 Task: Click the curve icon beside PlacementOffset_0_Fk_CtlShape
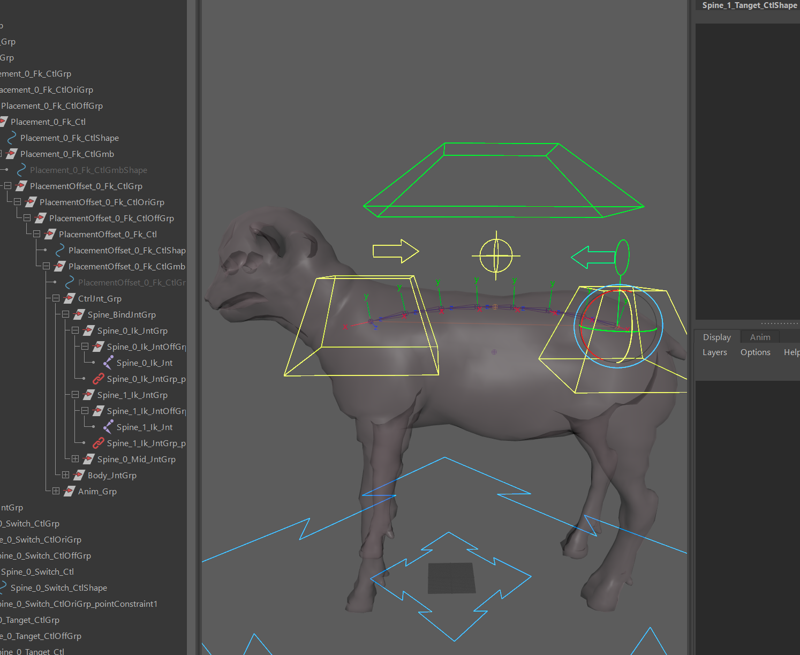pos(60,251)
